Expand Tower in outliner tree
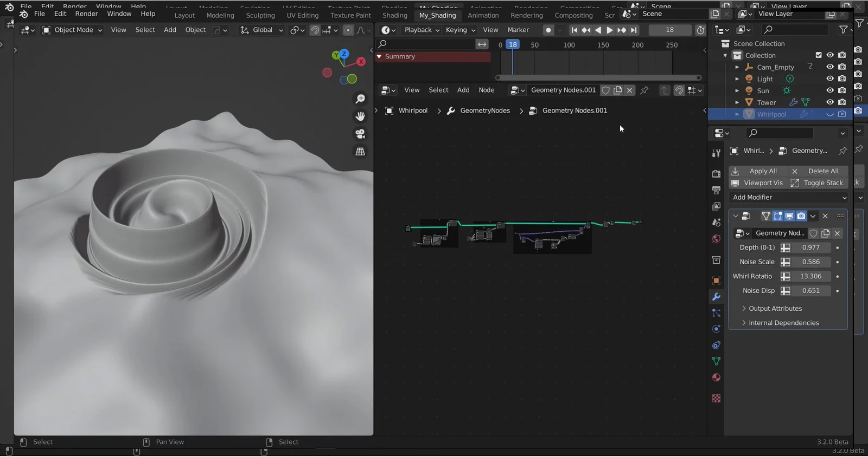This screenshot has width=868, height=457. [x=737, y=102]
